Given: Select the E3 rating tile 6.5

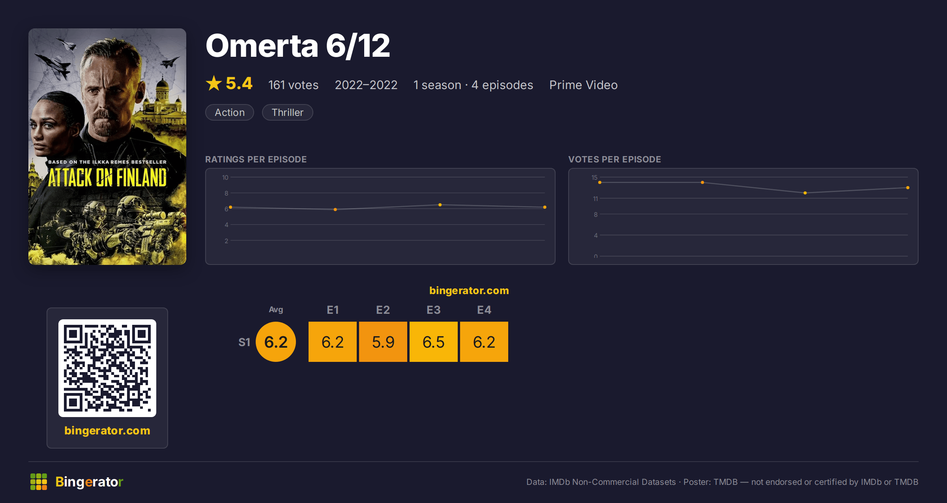Looking at the screenshot, I should coord(434,342).
